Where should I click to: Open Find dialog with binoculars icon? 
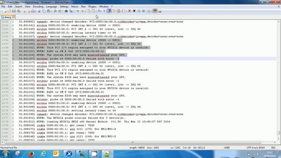pyautogui.click(x=66, y=11)
